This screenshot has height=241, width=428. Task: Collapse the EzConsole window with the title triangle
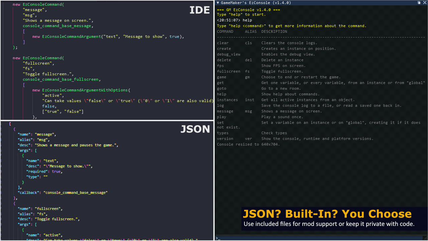click(x=218, y=3)
